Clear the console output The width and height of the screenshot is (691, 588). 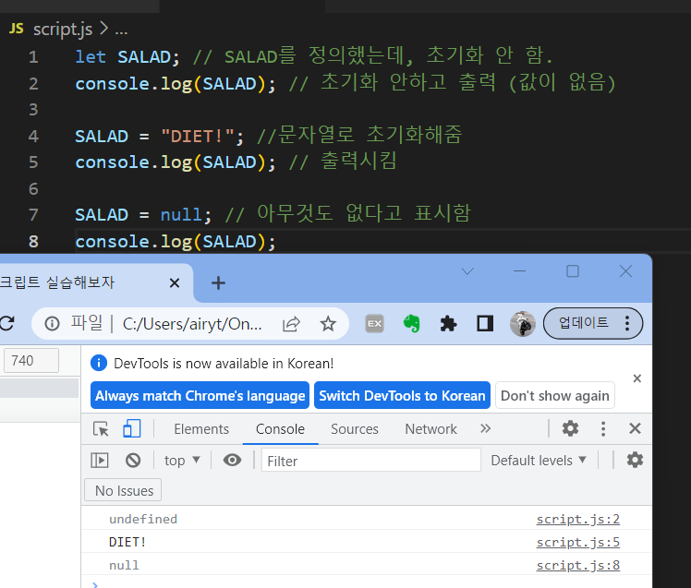133,461
